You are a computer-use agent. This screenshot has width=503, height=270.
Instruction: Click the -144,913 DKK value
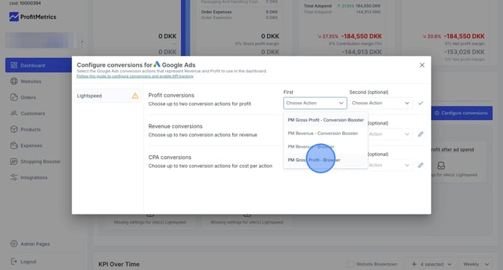(362, 52)
